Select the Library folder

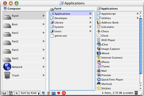pos(71,22)
